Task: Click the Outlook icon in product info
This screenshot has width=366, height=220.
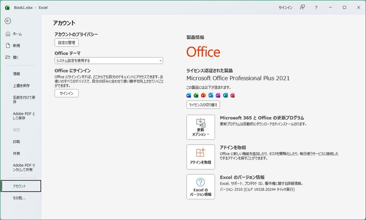Action: pyautogui.click(x=210, y=95)
